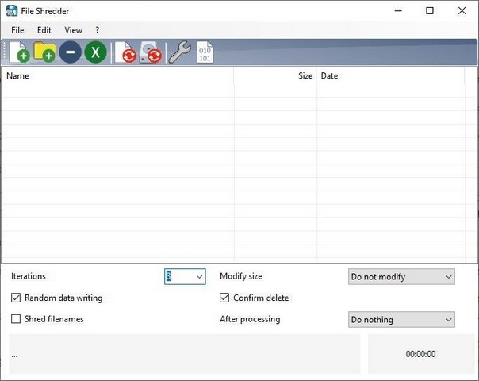Viewport: 479px width, 381px height.
Task: Enable the Shred filenames checkbox
Action: pyautogui.click(x=17, y=319)
